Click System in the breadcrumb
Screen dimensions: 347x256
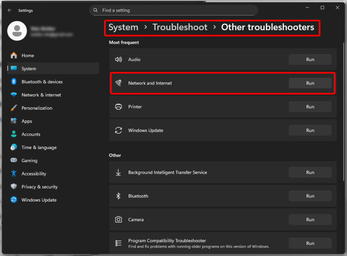pyautogui.click(x=123, y=27)
